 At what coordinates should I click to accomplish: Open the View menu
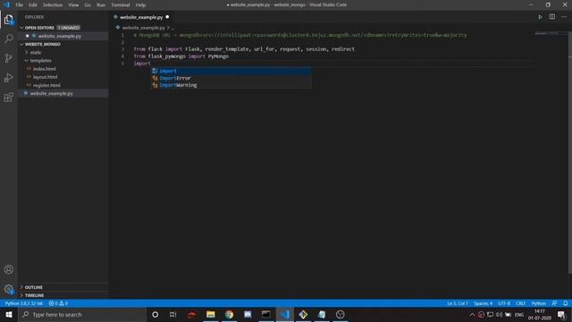[73, 4]
